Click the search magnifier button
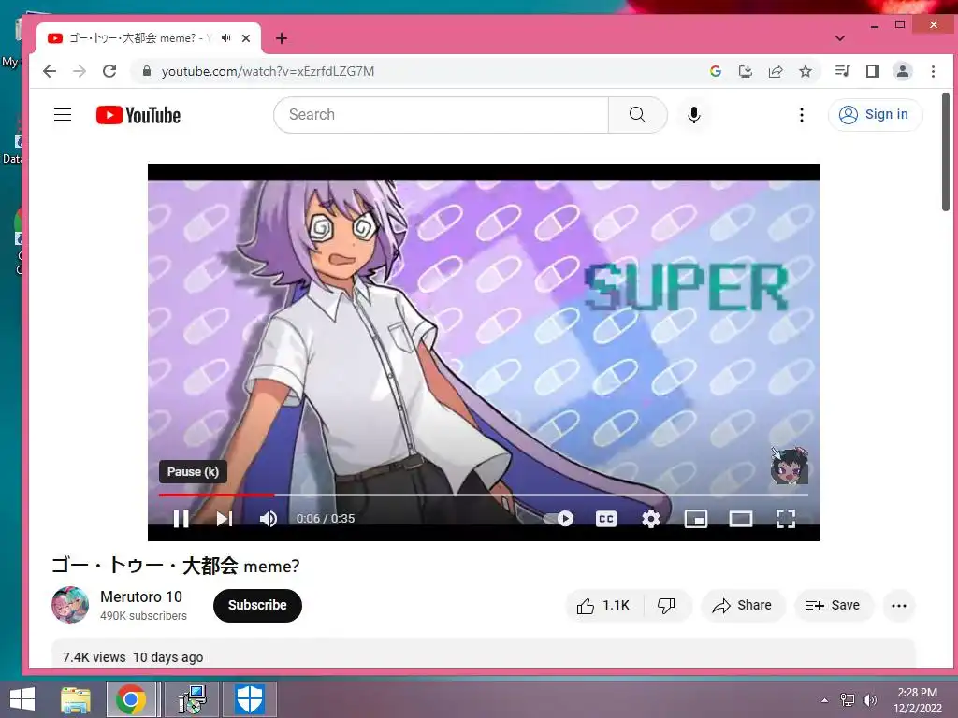The image size is (958, 718). click(x=637, y=115)
